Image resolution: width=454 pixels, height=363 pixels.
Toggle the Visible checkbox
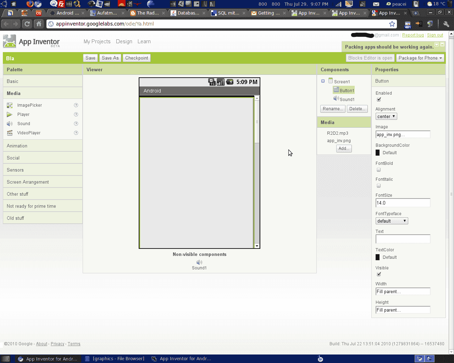(379, 274)
